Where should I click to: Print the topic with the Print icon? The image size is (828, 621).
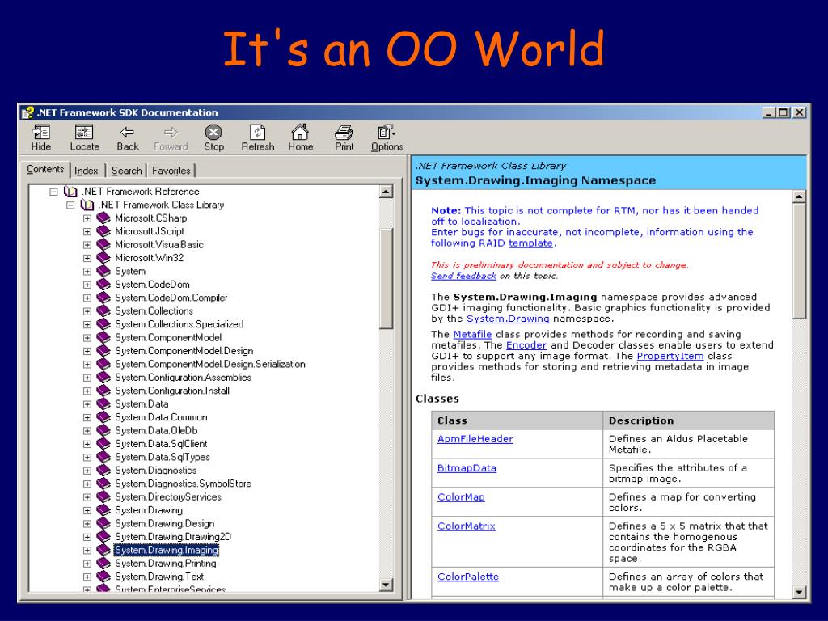click(344, 132)
